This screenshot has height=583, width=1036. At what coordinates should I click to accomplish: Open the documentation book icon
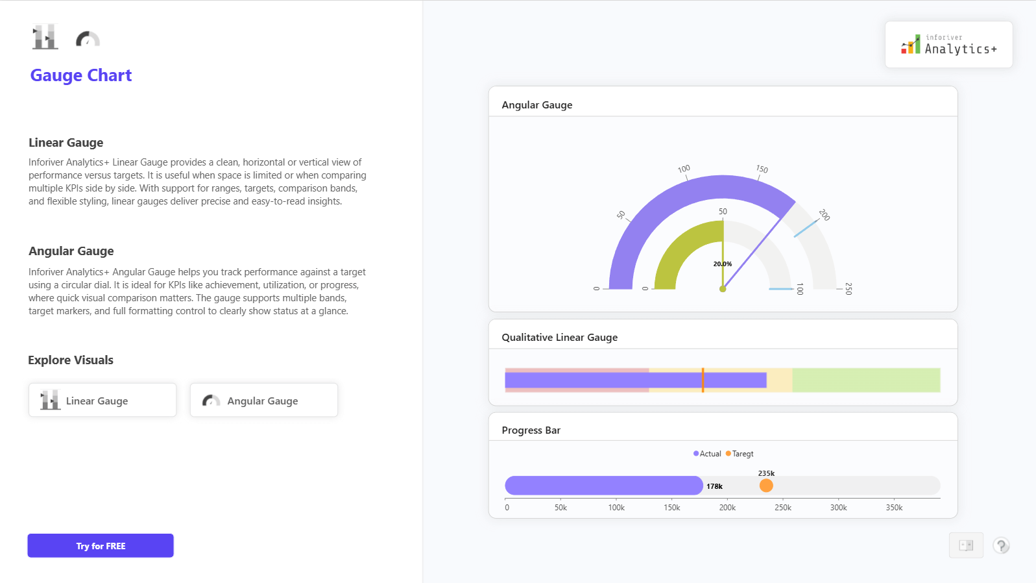point(966,545)
